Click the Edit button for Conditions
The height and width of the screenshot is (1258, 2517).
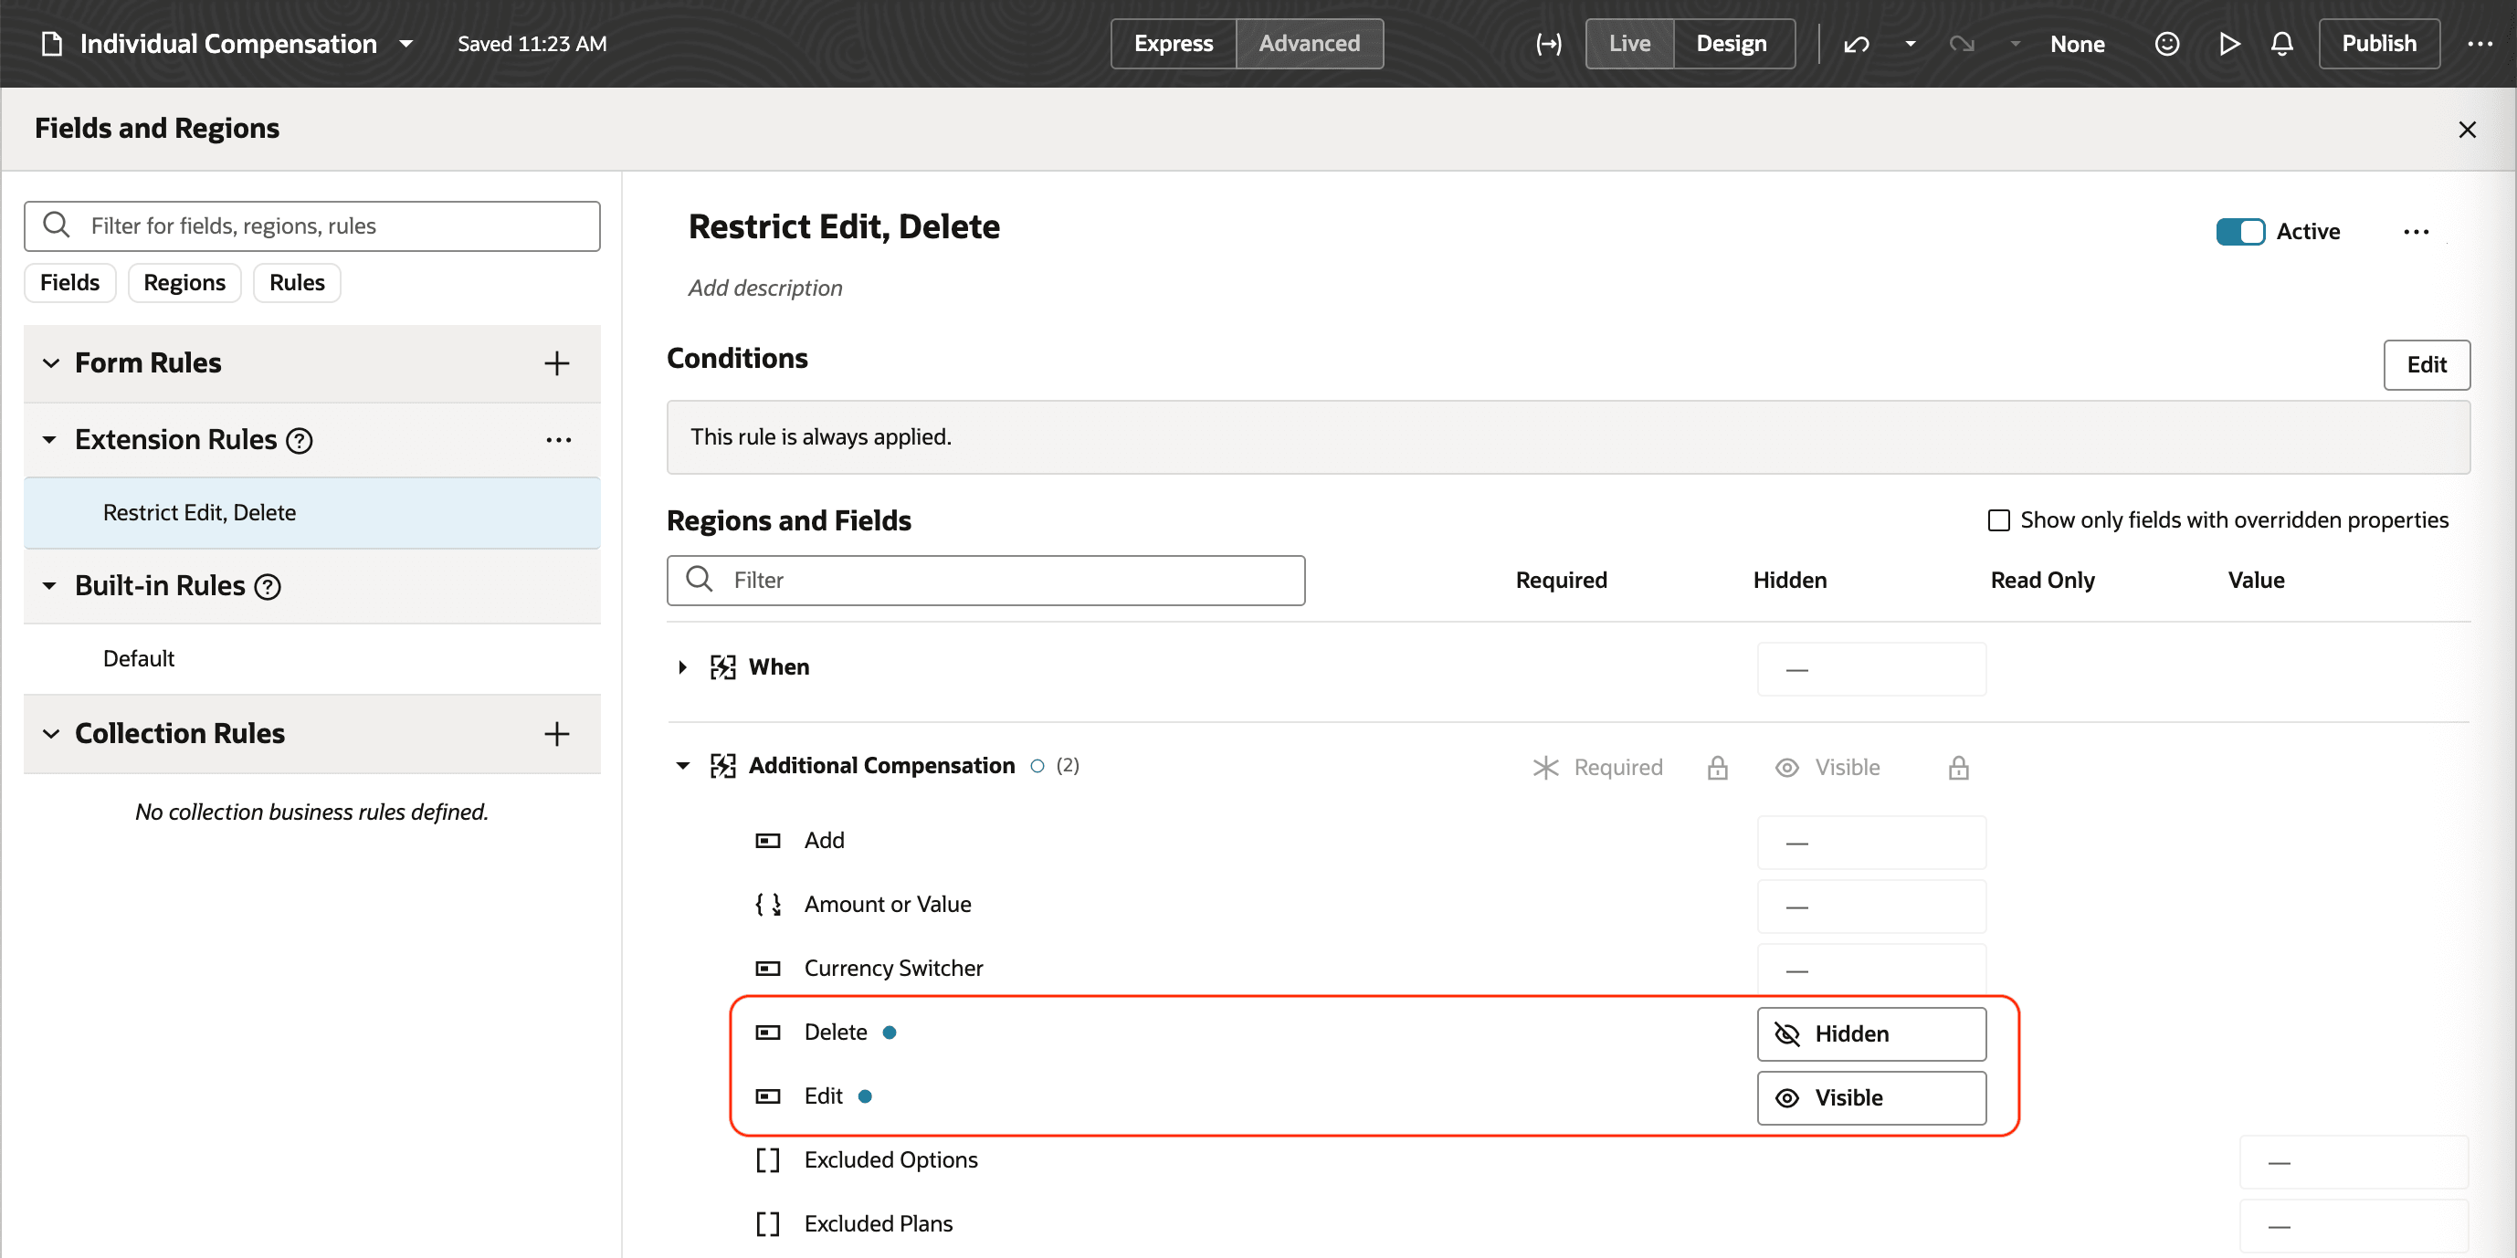tap(2427, 364)
